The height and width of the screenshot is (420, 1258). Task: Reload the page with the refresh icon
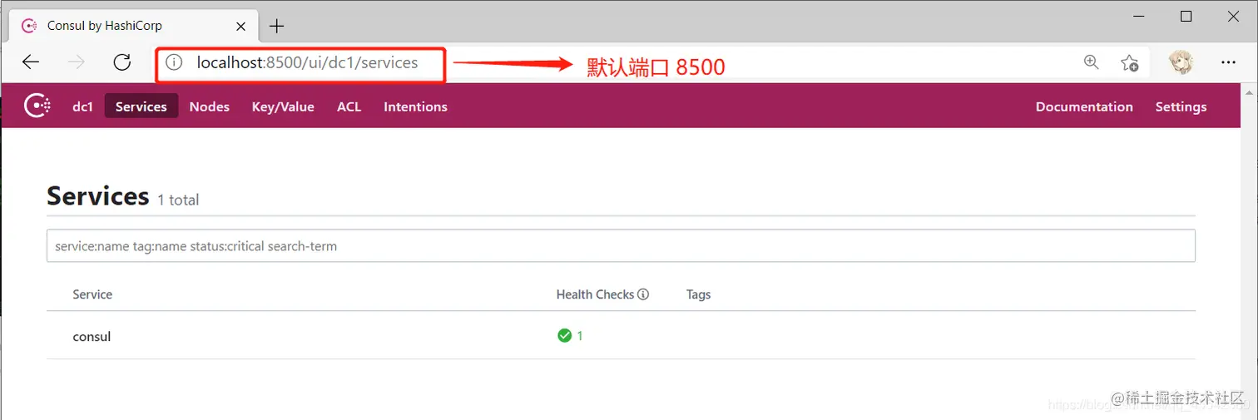pos(122,62)
